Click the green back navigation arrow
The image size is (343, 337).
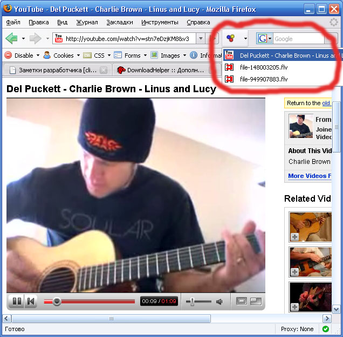point(11,38)
